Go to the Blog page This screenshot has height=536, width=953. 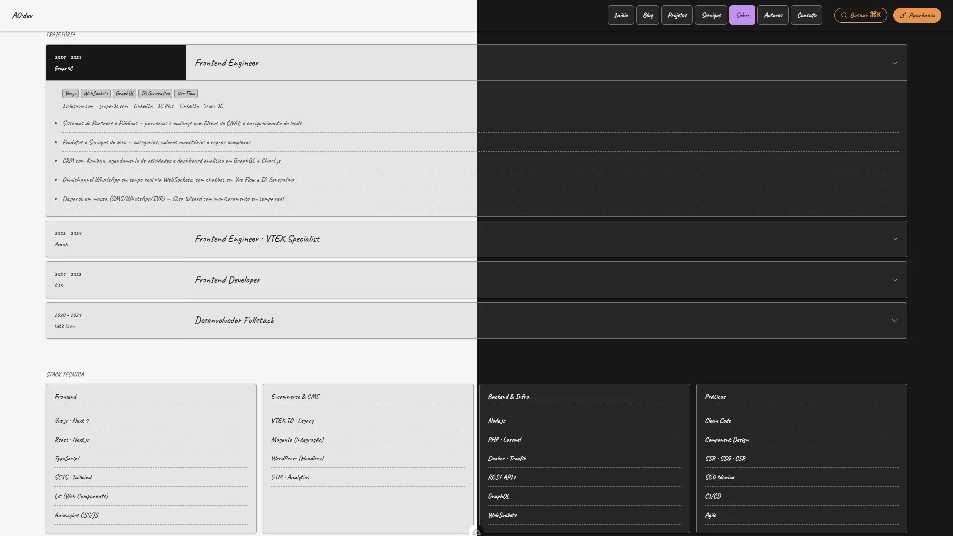[x=648, y=15]
